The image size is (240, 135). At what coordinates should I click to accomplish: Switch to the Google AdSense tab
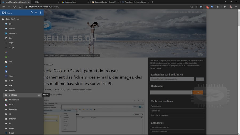click(75, 2)
